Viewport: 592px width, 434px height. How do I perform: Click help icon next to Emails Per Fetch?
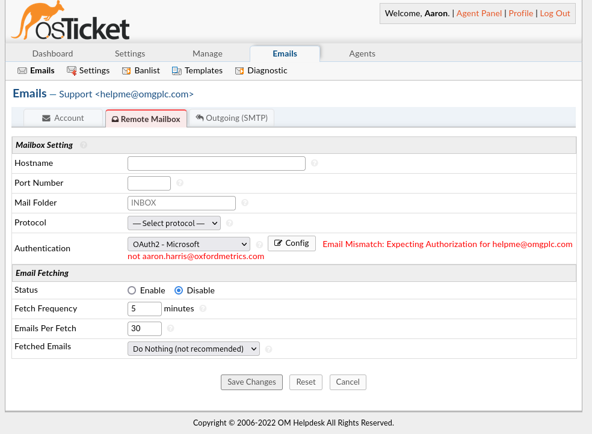[x=171, y=329]
